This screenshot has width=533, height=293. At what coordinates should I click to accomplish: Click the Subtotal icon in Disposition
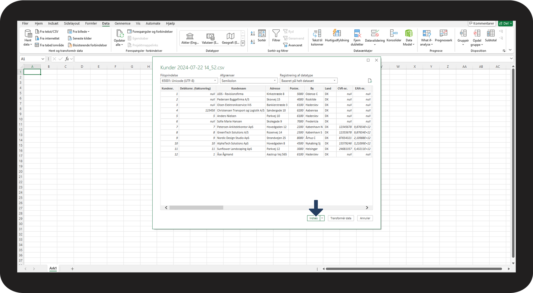coord(491,33)
